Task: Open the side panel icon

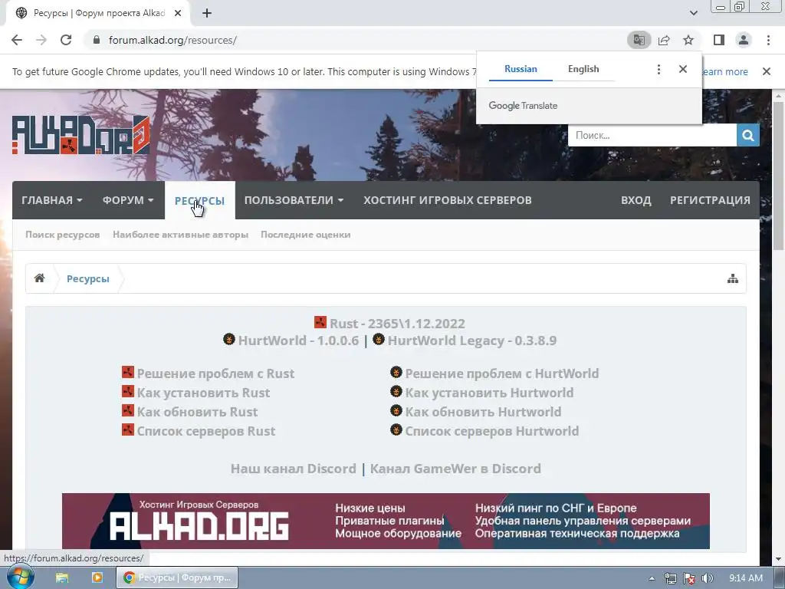Action: click(719, 40)
